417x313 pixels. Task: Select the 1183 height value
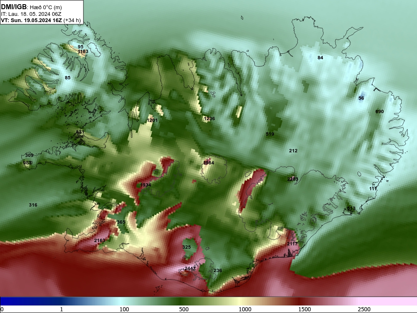point(83,51)
